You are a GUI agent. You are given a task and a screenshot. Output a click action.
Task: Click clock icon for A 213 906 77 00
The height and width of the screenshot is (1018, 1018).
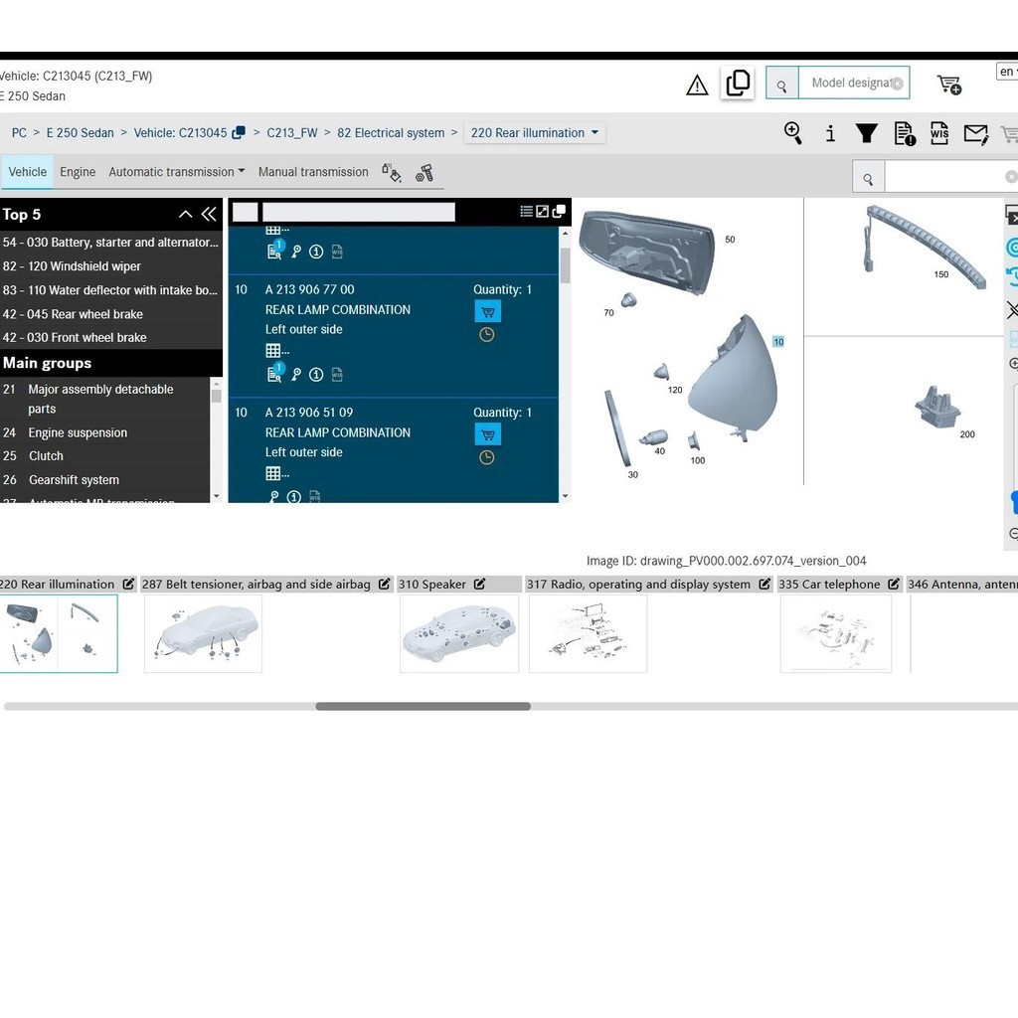click(486, 335)
